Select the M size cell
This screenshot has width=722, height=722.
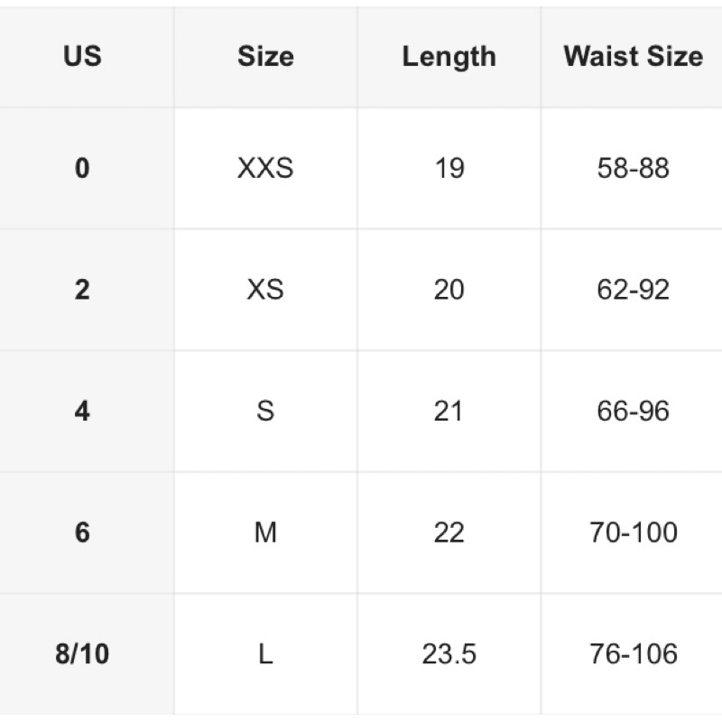click(265, 532)
